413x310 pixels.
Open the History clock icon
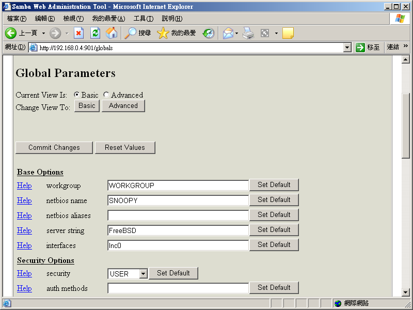point(208,33)
